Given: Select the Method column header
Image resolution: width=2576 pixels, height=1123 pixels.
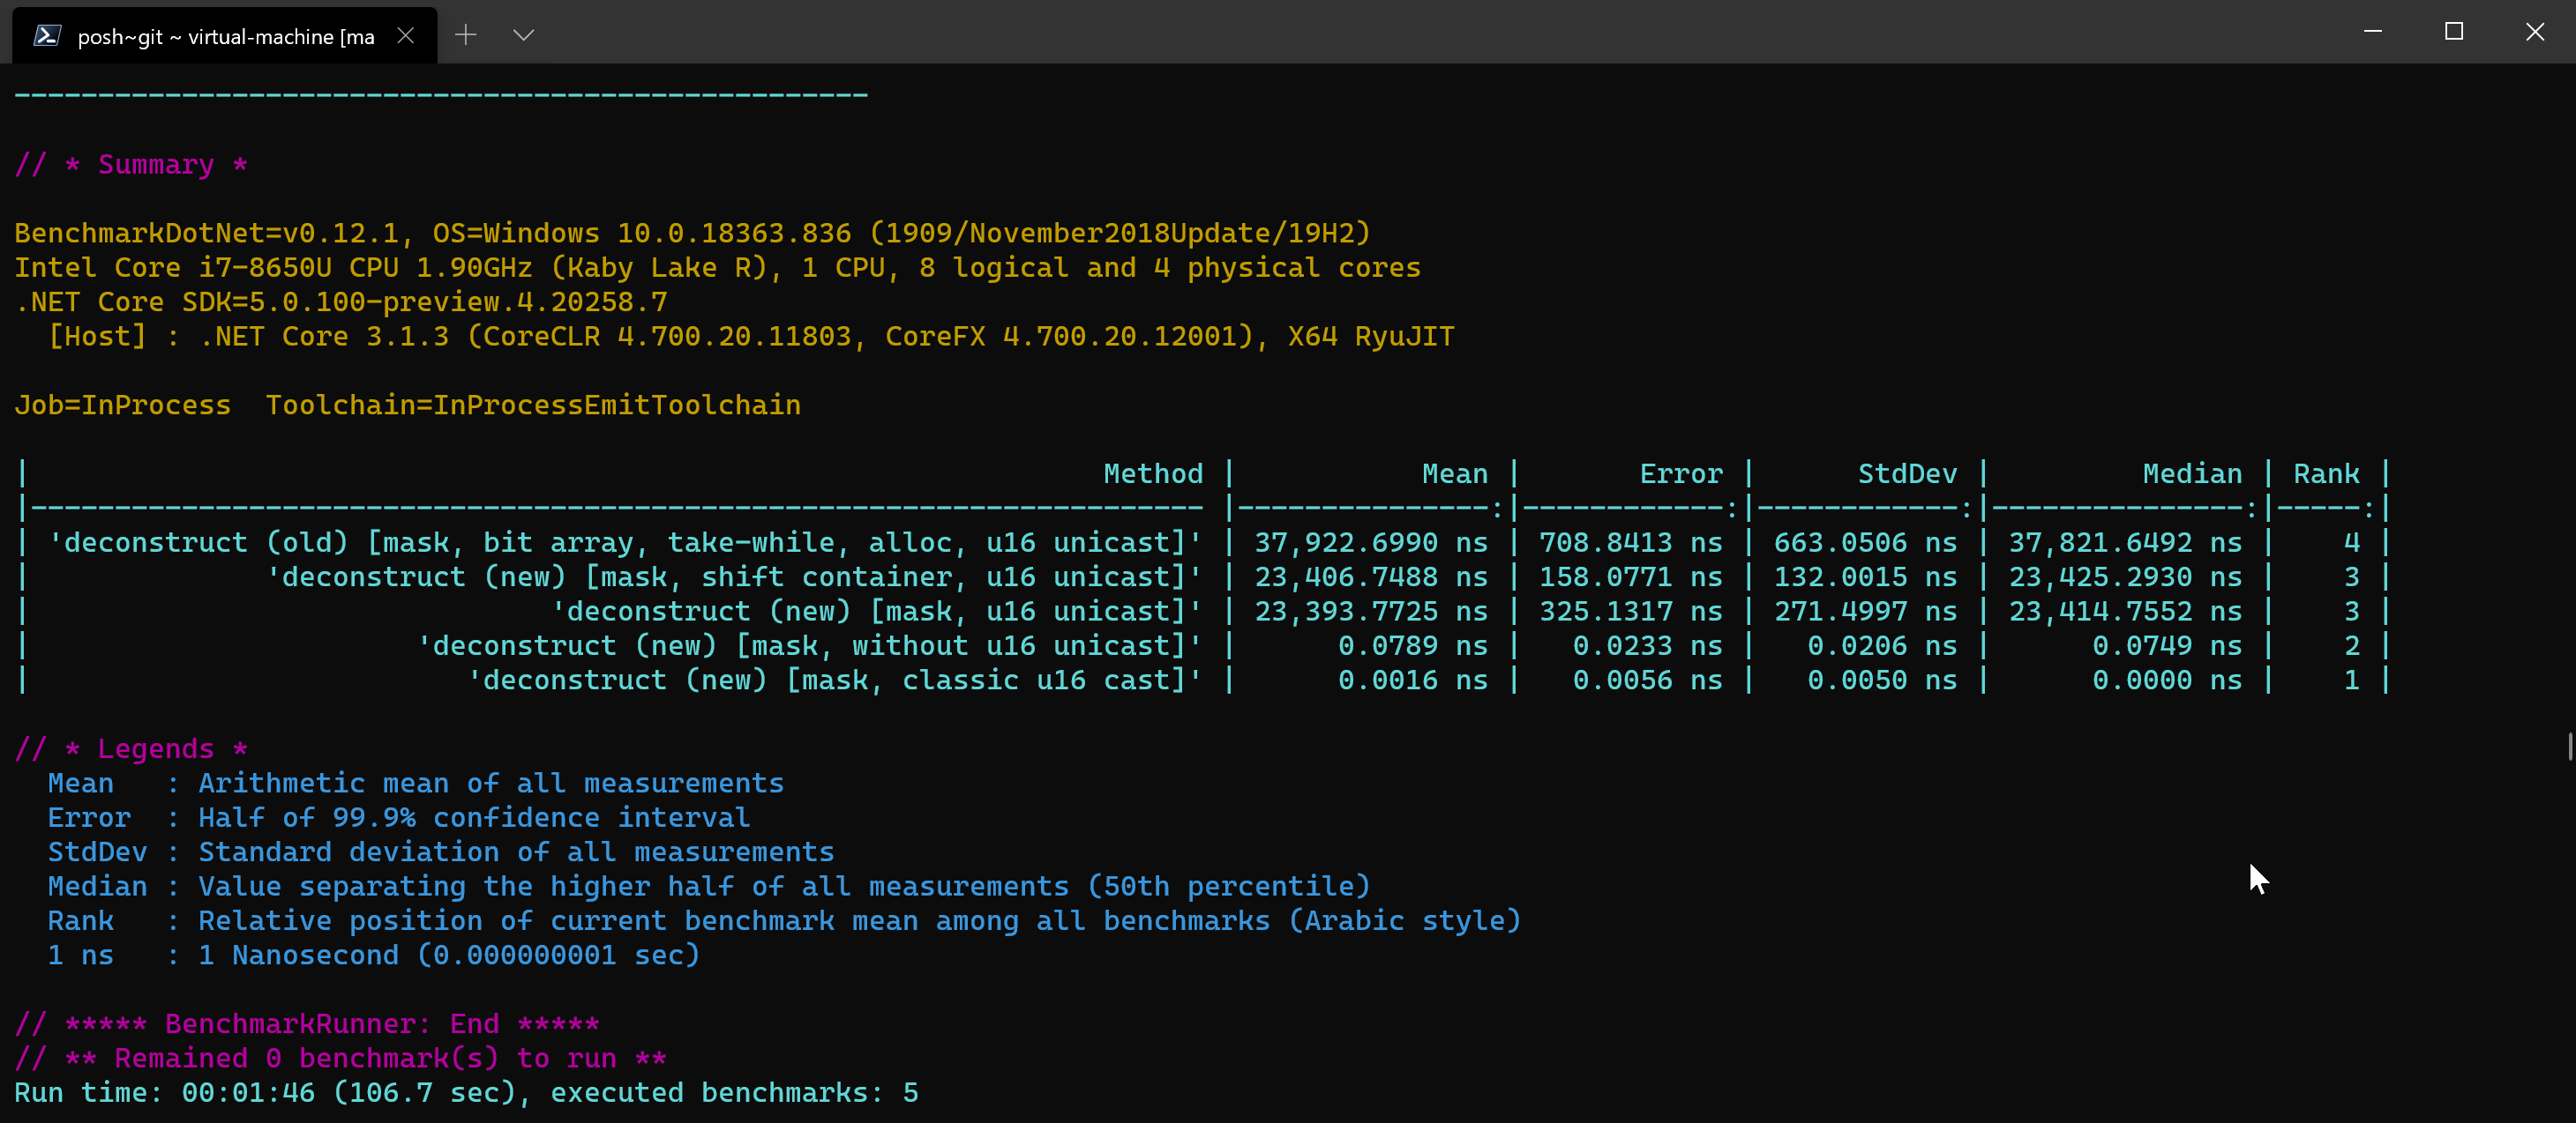Looking at the screenshot, I should click(x=1152, y=472).
